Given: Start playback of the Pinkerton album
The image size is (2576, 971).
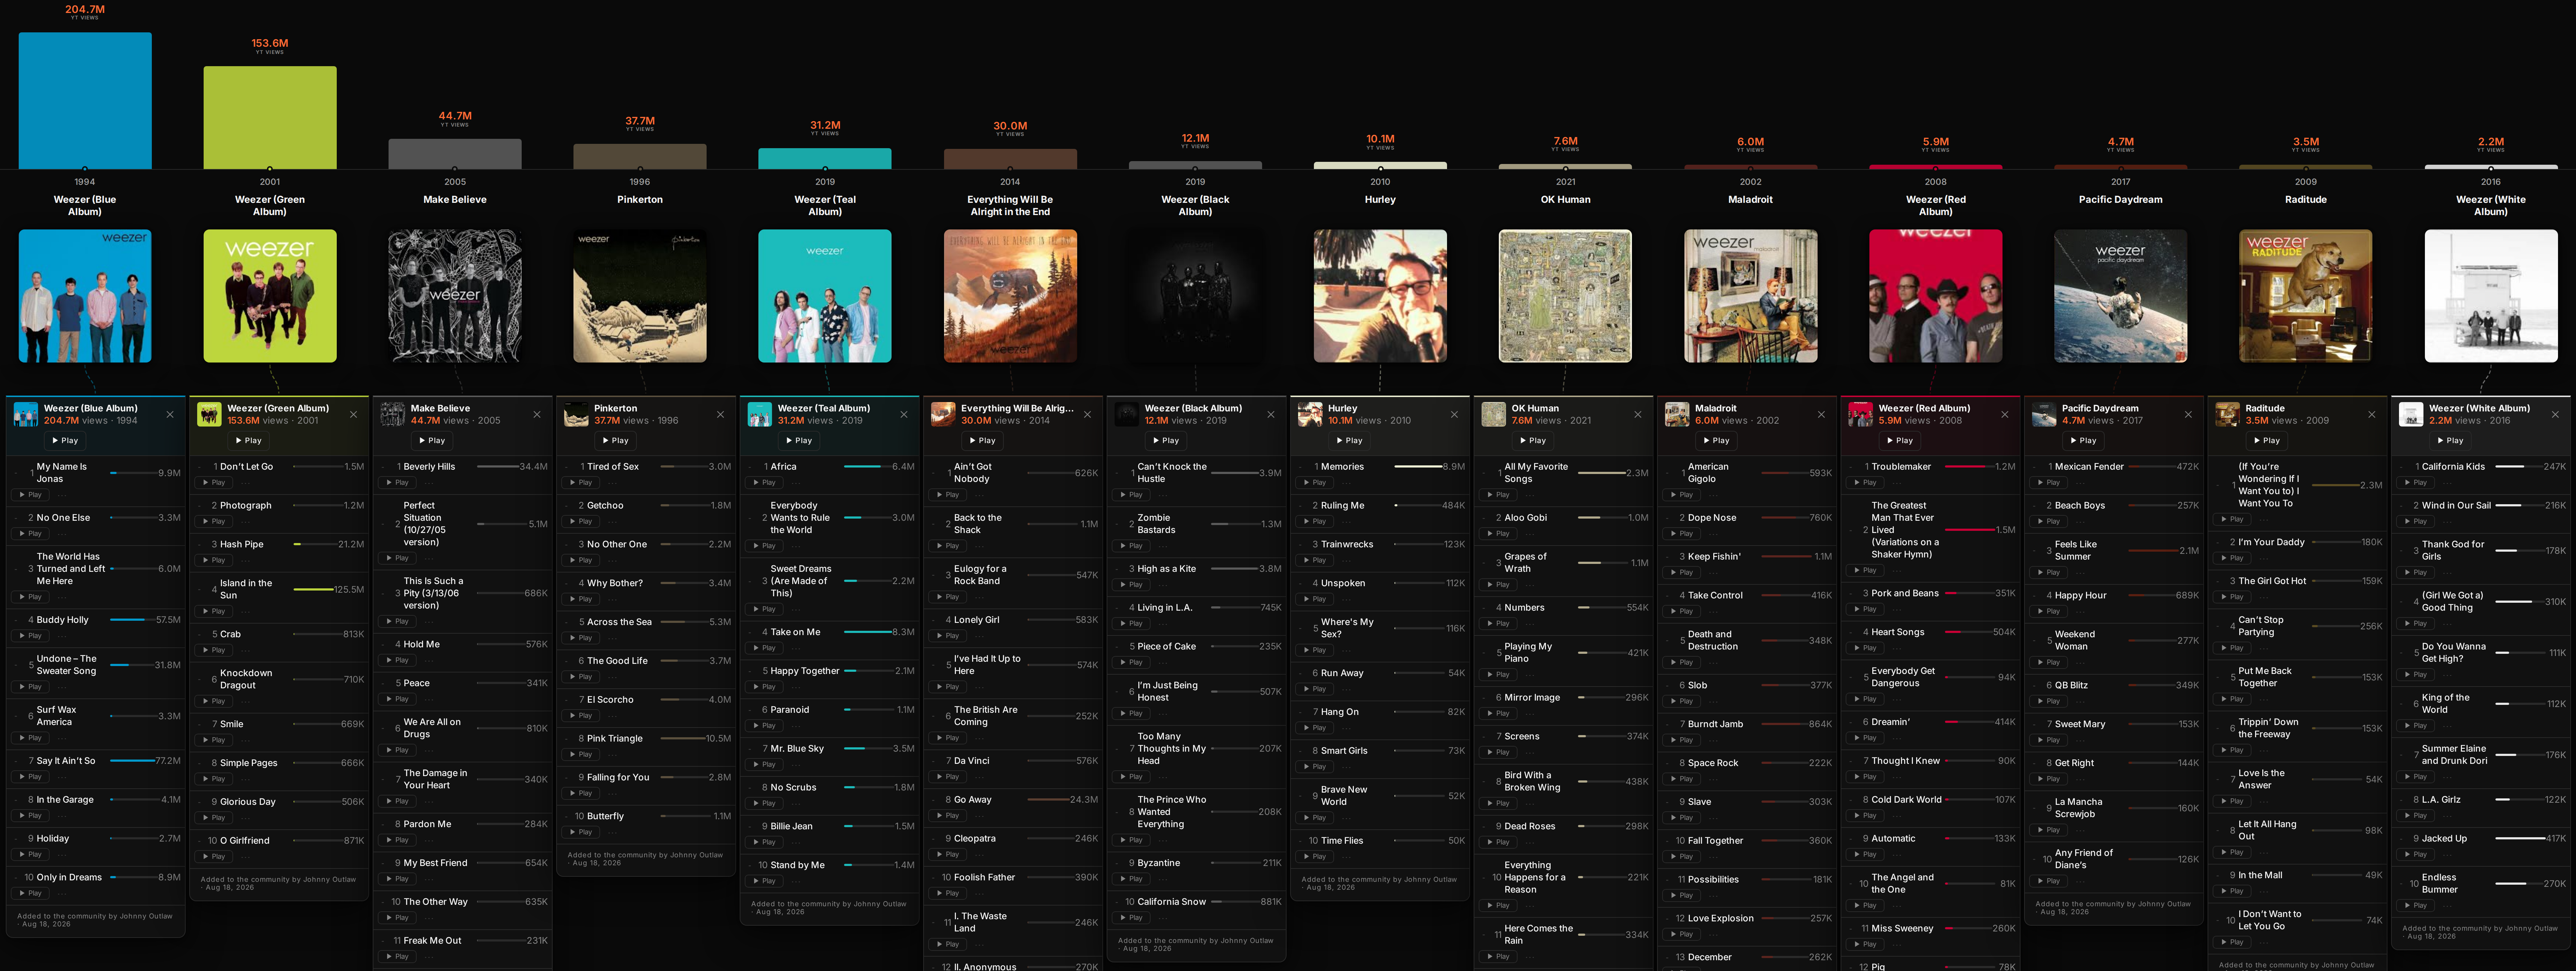Looking at the screenshot, I should (x=615, y=440).
